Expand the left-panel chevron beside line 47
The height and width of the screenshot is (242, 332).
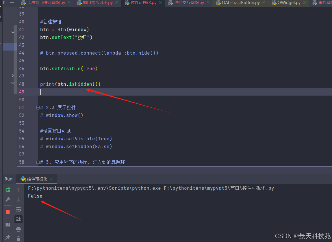tap(13, 76)
